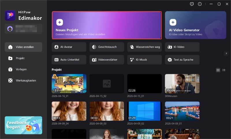231x139 pixels.
Task: Click the project name 2026-04-09_04
Action: 60,123
